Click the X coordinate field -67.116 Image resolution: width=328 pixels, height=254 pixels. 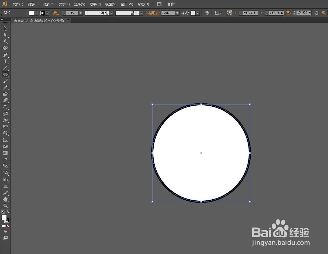[250, 13]
